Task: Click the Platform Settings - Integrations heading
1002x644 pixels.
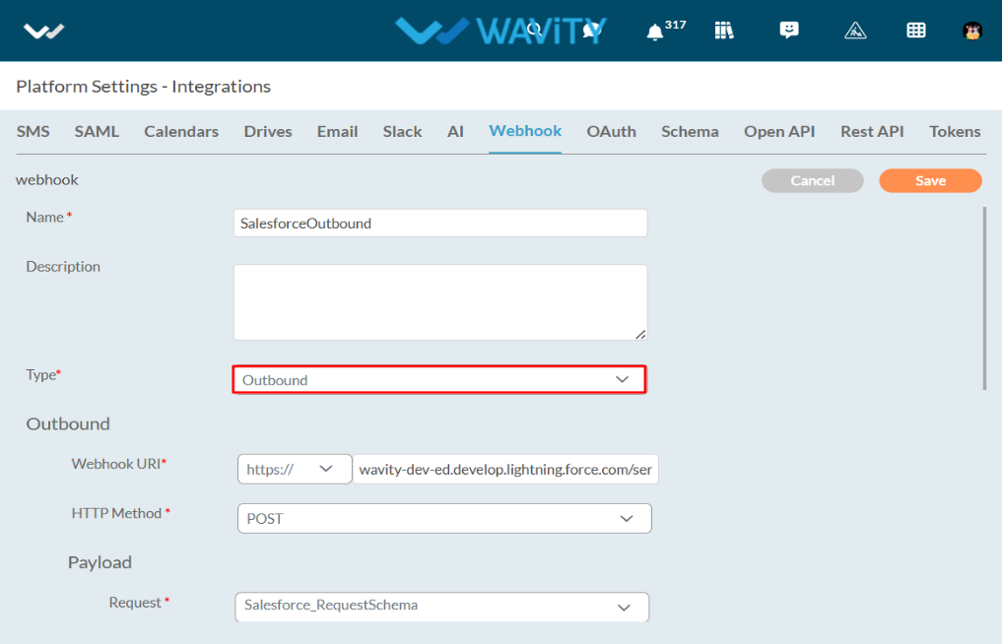Action: 143,87
